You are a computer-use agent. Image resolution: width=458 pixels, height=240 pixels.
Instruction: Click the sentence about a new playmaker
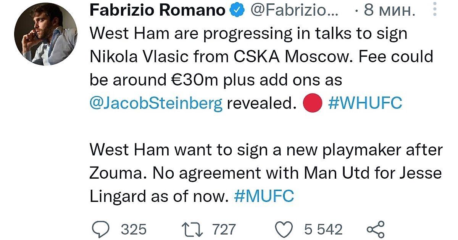266,150
